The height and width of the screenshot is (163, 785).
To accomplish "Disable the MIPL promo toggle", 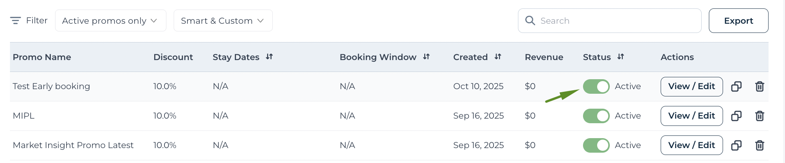I will (x=596, y=116).
